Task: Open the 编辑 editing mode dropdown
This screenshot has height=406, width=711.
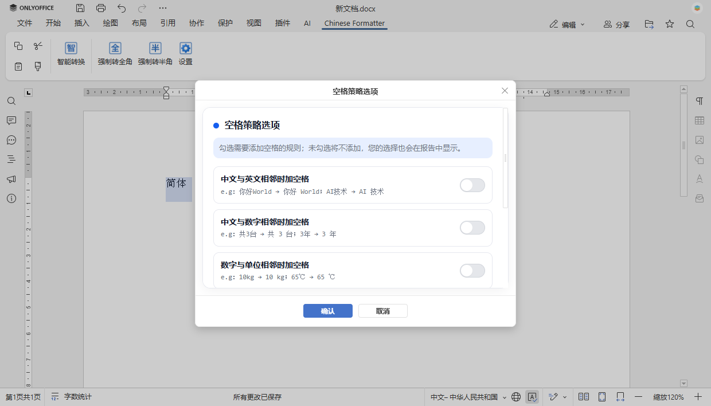Action: (567, 24)
